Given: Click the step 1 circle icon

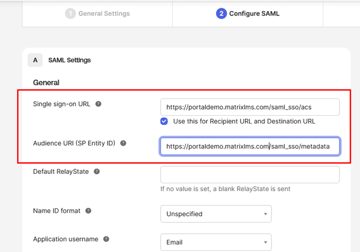Looking at the screenshot, I should (70, 13).
